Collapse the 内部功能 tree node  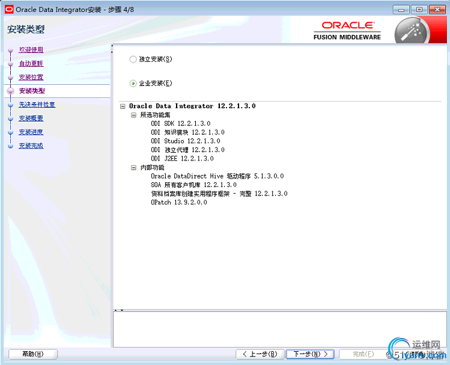pos(133,168)
